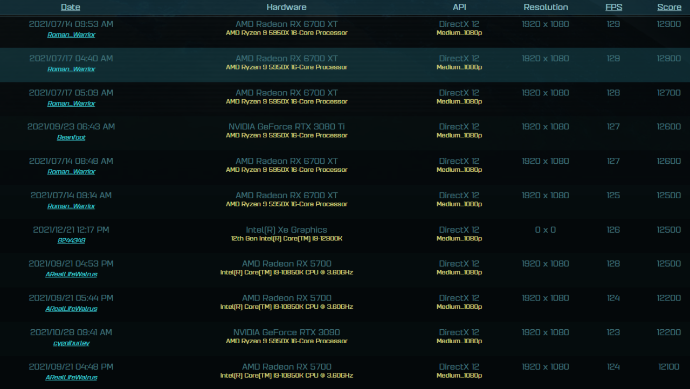Click AMD Radeon RX 6700 XT in the 09:53 AM row
This screenshot has height=389, width=690.
(x=286, y=24)
